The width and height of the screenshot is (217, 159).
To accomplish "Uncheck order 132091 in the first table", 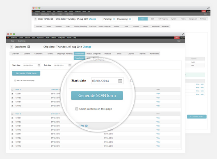I will click(x=12, y=94).
